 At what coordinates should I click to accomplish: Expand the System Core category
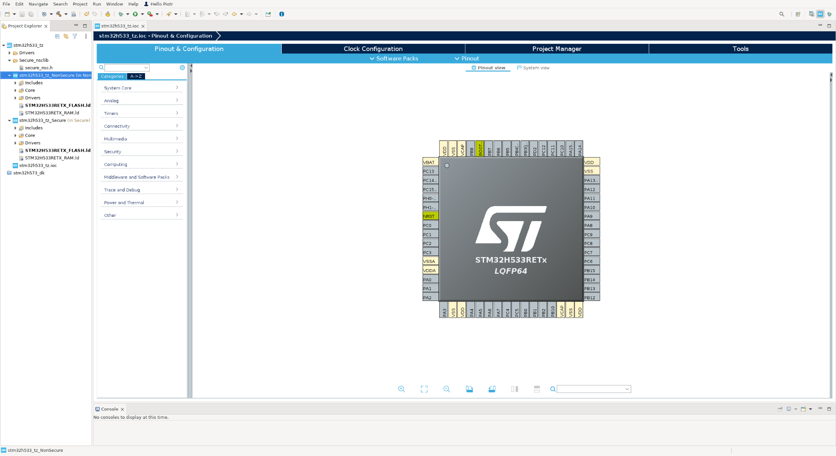point(142,88)
